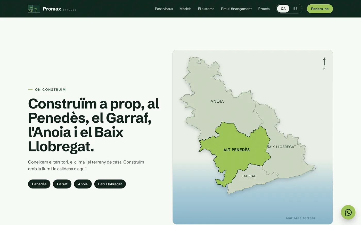Select the Garraf region pill
The width and height of the screenshot is (361, 225).
[62, 184]
